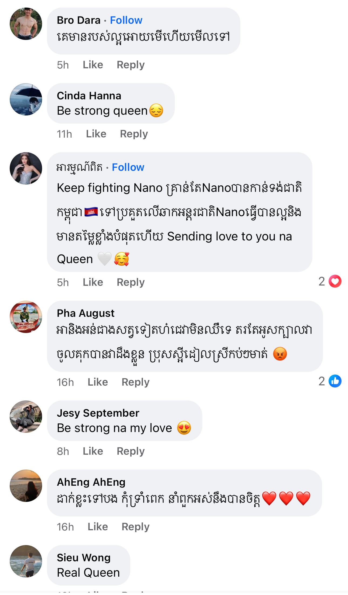The width and height of the screenshot is (348, 595).
Task: Open the pageant queen profile avatar
Action: pos(26,168)
